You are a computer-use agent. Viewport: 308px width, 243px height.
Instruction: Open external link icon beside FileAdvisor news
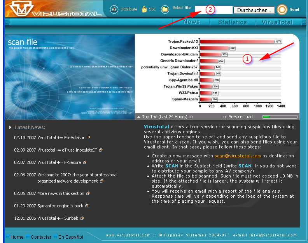88,138
